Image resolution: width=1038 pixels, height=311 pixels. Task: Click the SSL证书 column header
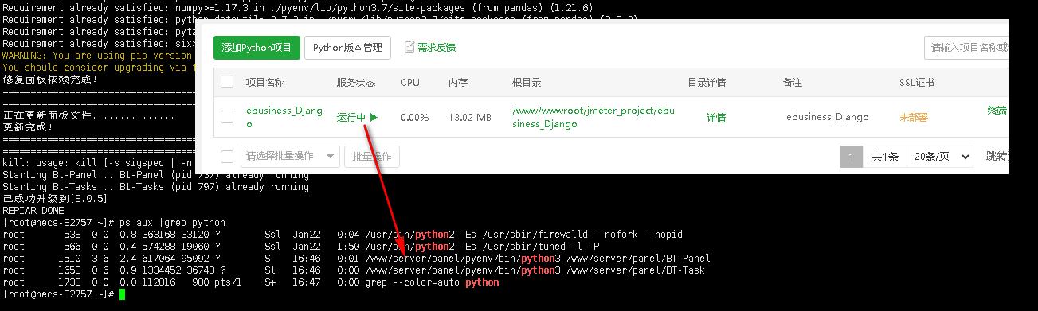coord(917,82)
